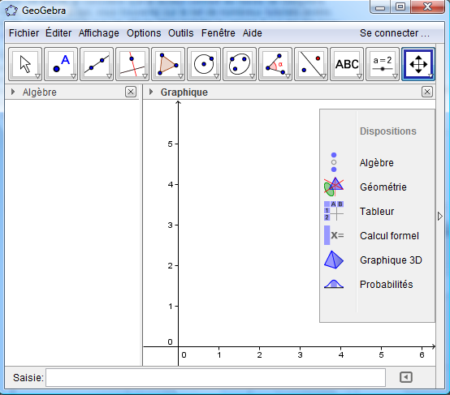Maximize the GeoGebra window
Screen dimensions: 450x395
click(400, 6)
